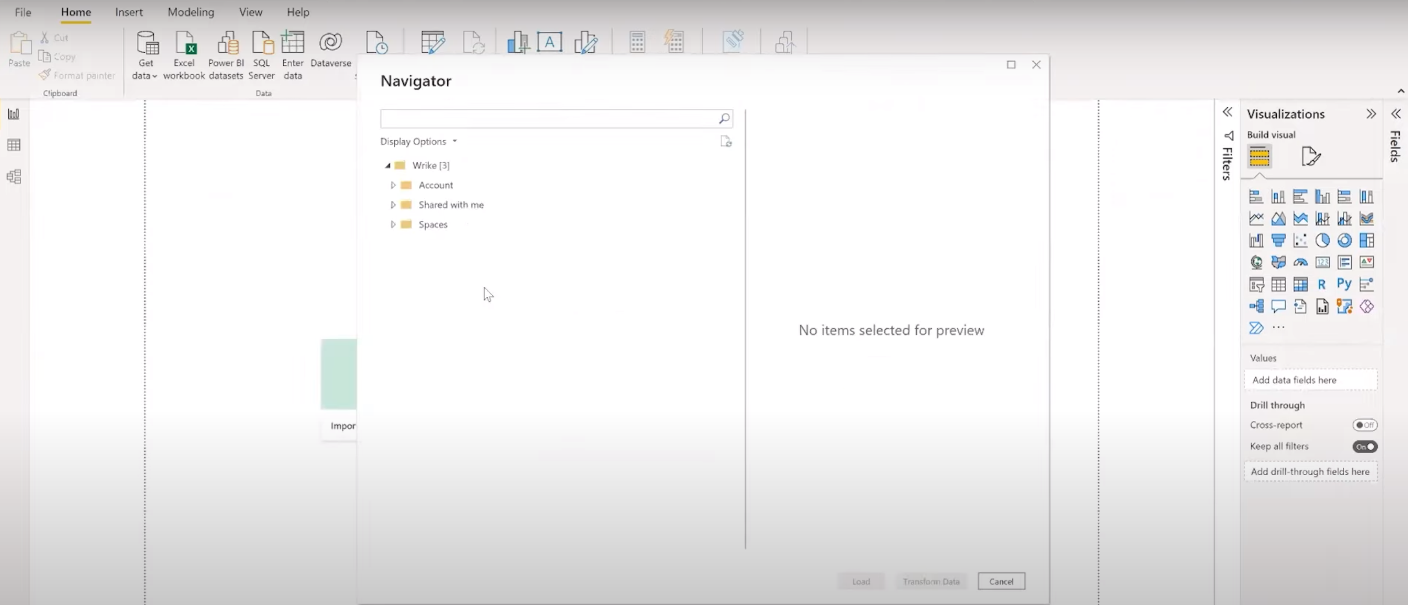Image resolution: width=1408 pixels, height=605 pixels.
Task: Open the Modeling ribbon tab
Action: click(x=191, y=12)
